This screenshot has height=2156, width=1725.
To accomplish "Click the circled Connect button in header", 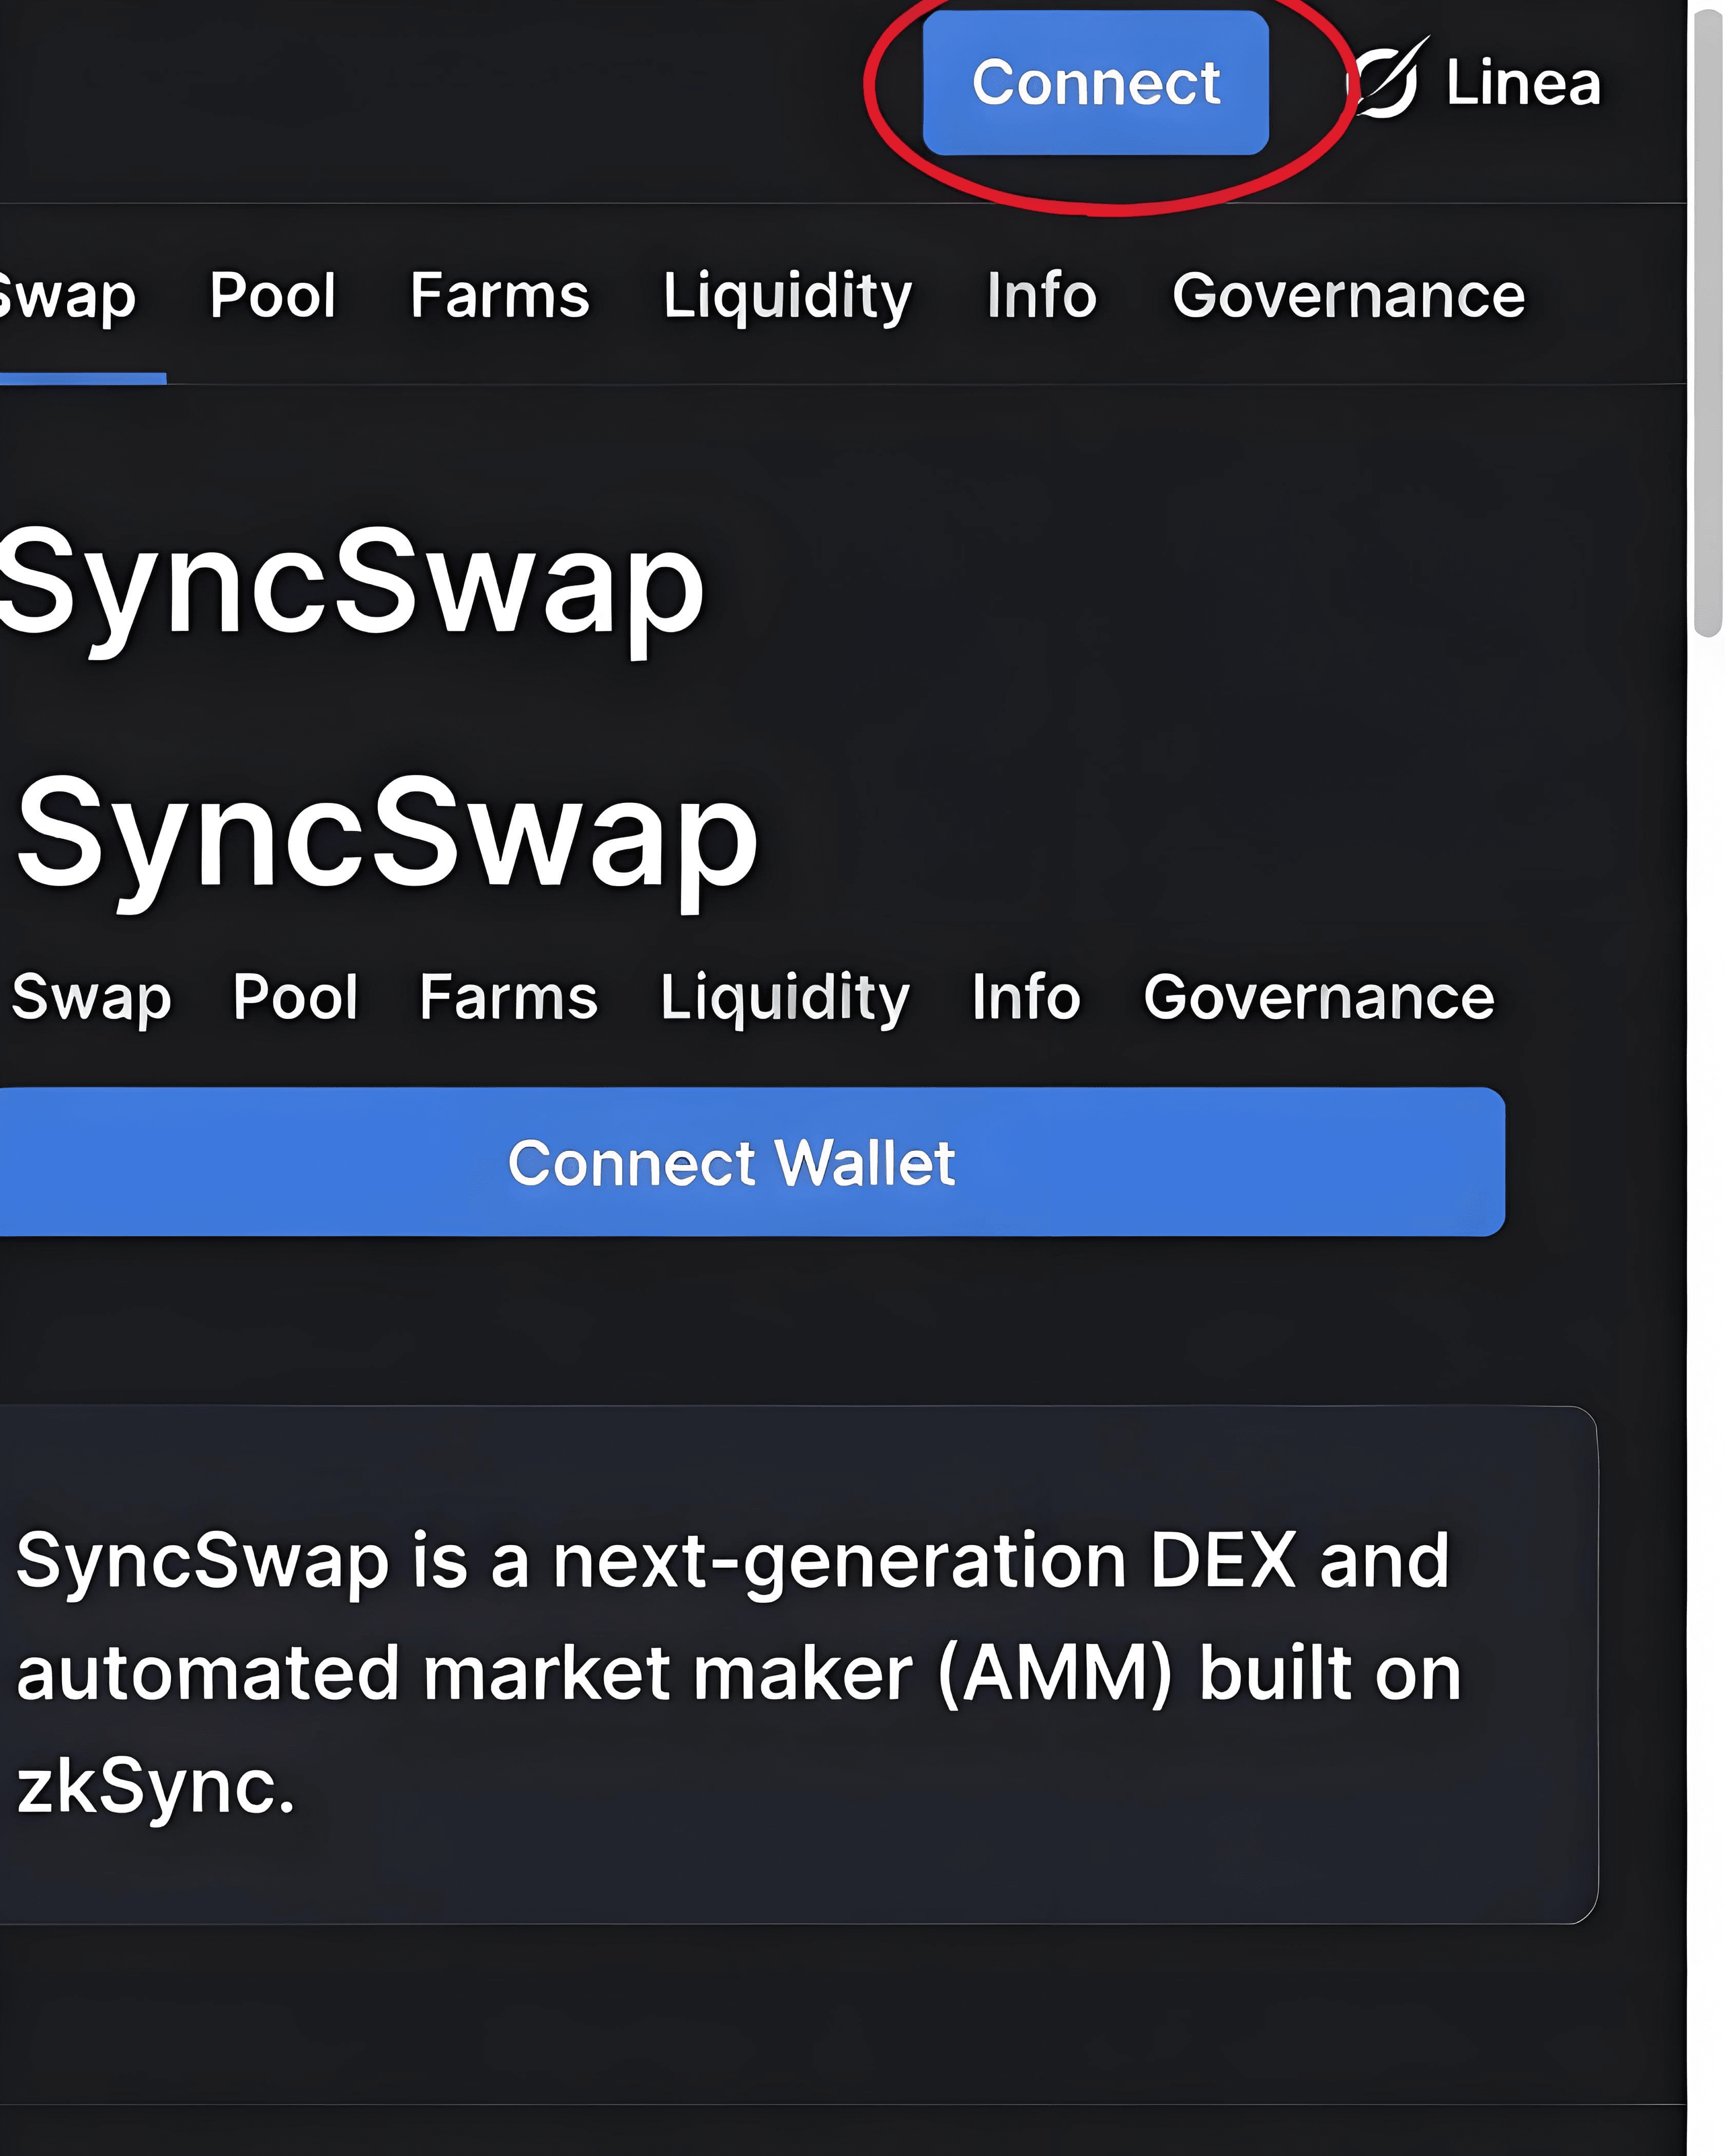I will [1095, 82].
